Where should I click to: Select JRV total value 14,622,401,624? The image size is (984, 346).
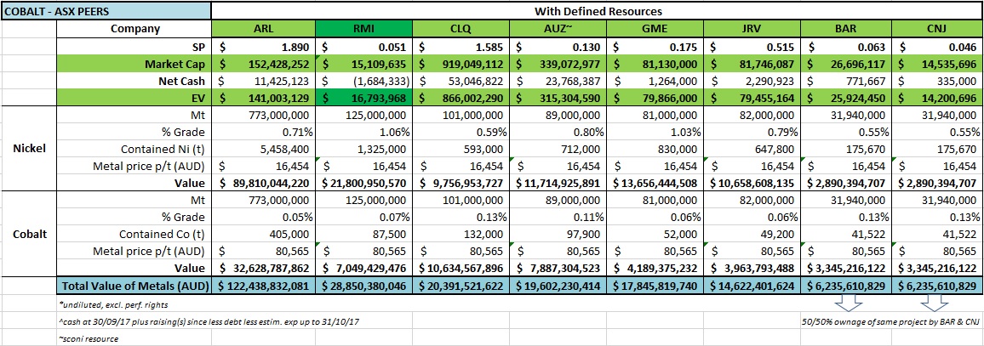point(752,285)
